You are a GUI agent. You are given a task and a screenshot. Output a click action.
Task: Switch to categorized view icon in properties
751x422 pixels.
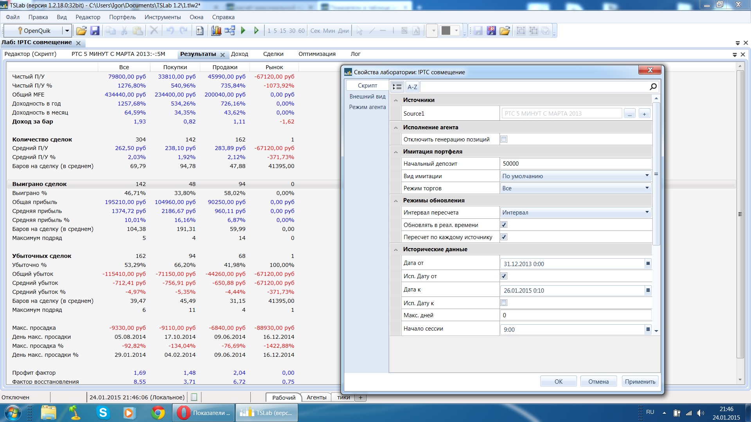tap(397, 87)
